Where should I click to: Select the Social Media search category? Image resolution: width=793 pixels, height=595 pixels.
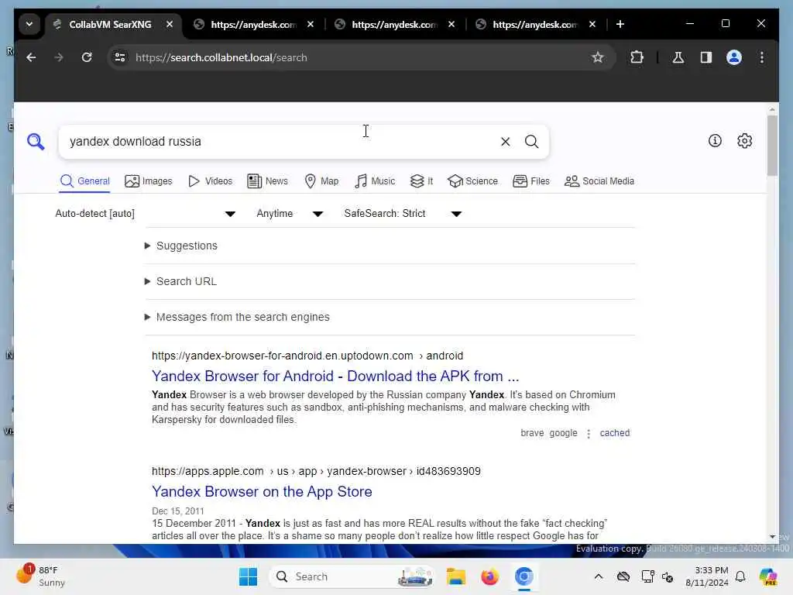pyautogui.click(x=599, y=181)
